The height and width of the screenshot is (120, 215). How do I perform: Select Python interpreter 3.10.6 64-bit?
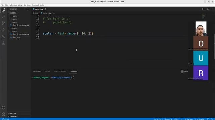pyautogui.click(x=200, y=119)
